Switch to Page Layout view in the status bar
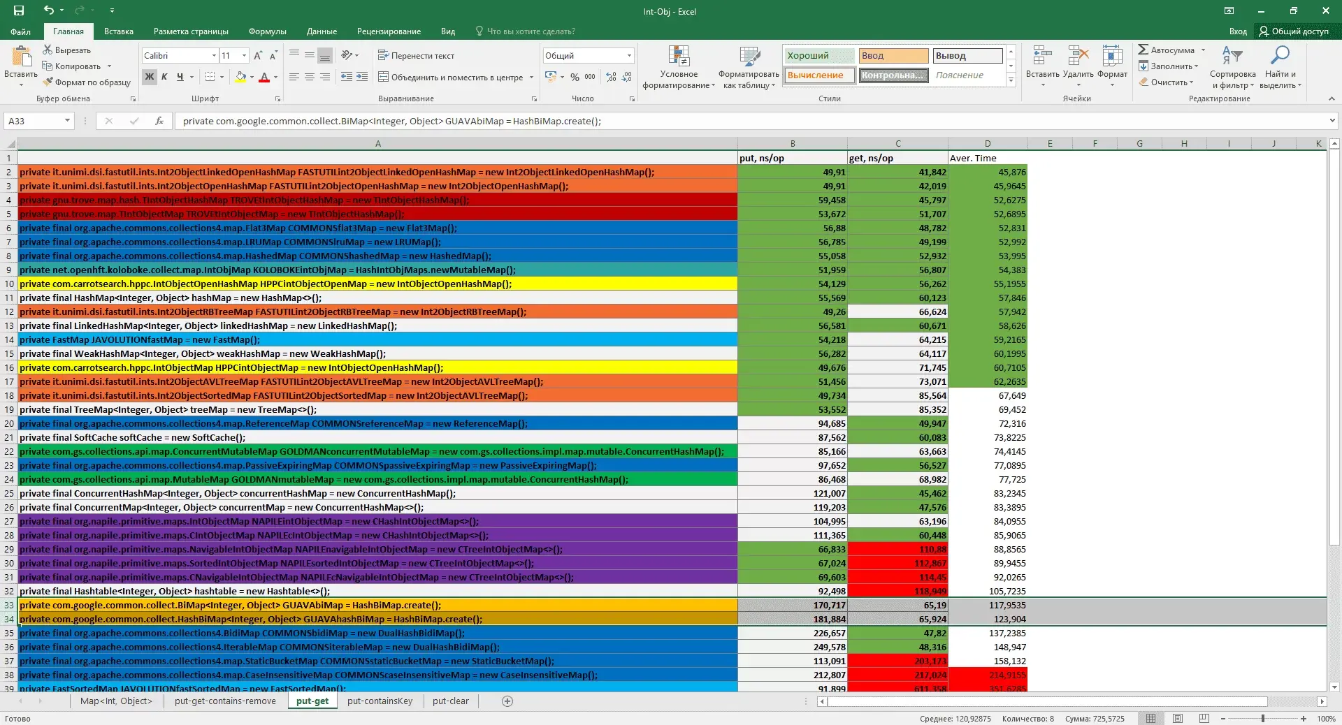Image resolution: width=1342 pixels, height=725 pixels. coord(1178,718)
